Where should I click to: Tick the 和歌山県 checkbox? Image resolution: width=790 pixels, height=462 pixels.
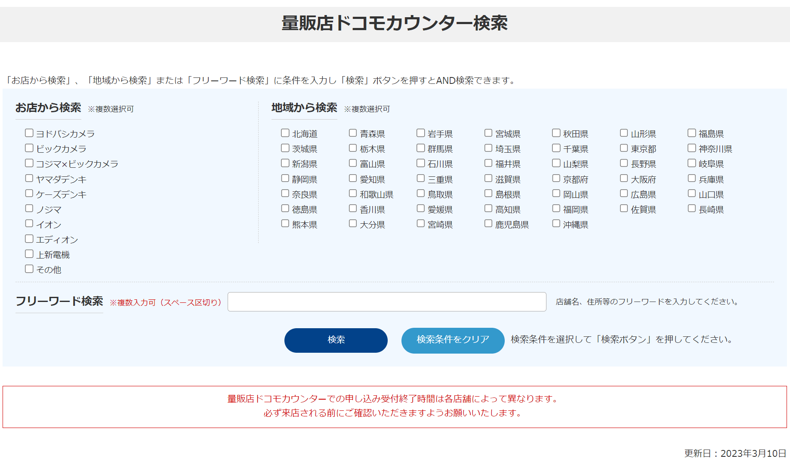(353, 193)
